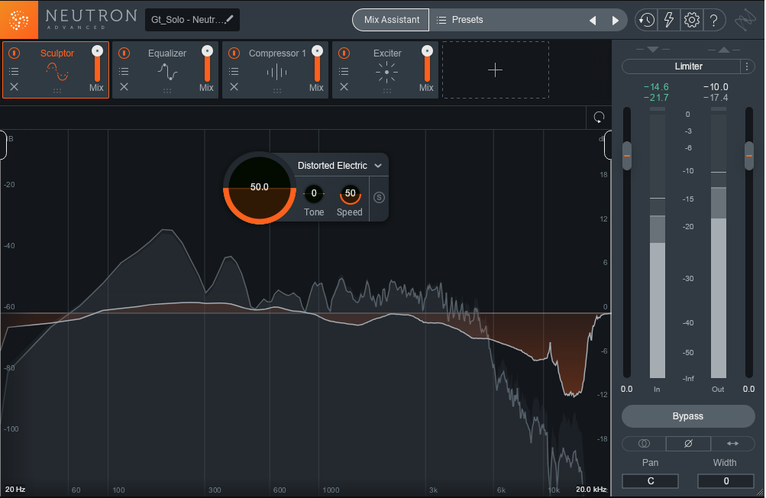
Task: Remove the Sculptor module with X
Action: point(15,86)
